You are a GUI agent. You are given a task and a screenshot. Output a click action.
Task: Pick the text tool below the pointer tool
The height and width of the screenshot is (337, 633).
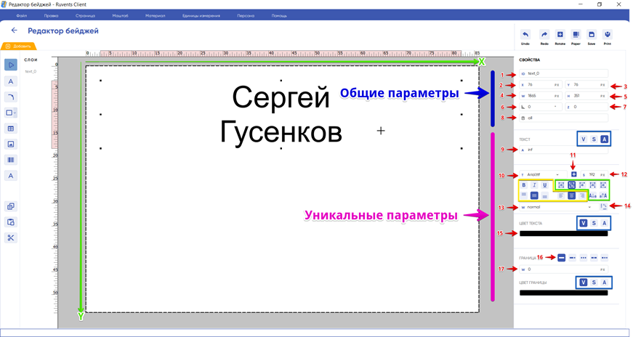(10, 81)
